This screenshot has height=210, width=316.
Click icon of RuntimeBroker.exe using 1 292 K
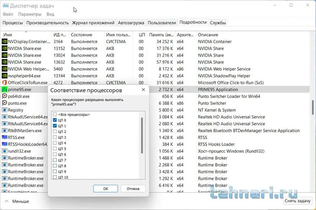(x=5, y=179)
